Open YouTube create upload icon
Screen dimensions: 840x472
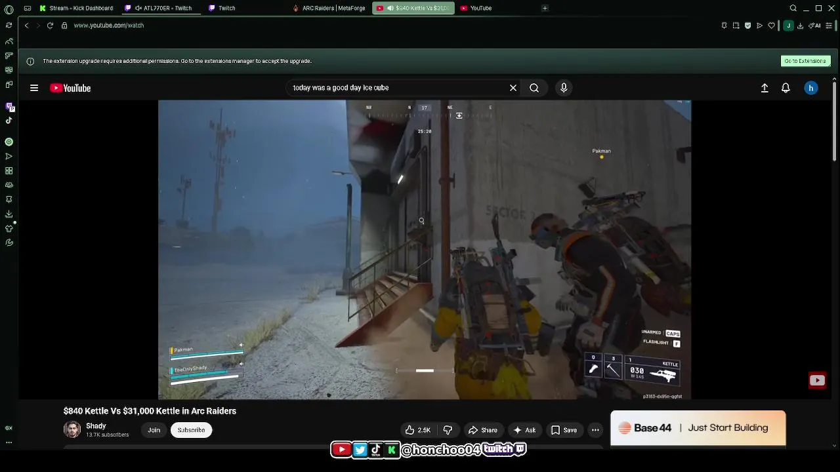(765, 88)
